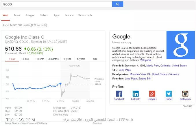Click the blue Google logo image
The image size is (196, 126).
tap(181, 45)
